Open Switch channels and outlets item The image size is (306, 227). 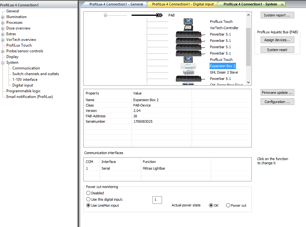point(36,74)
